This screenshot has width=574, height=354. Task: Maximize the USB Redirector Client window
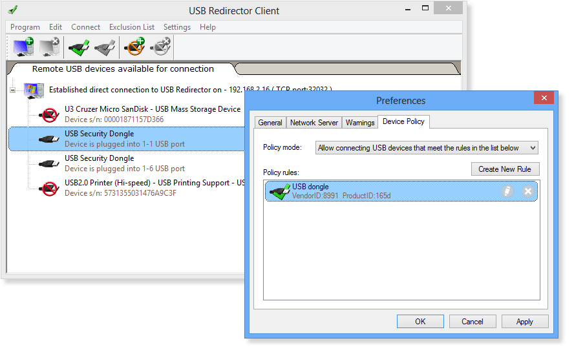point(425,8)
